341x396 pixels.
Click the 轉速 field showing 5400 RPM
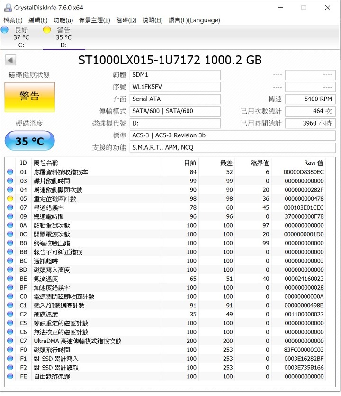click(310, 99)
